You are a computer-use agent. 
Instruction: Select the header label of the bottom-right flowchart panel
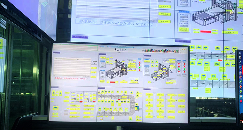tap(147, 89)
